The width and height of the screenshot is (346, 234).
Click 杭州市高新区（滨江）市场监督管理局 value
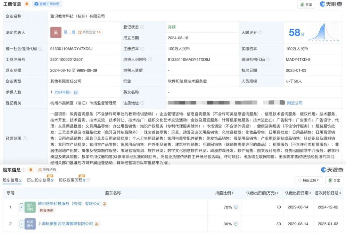point(83,103)
